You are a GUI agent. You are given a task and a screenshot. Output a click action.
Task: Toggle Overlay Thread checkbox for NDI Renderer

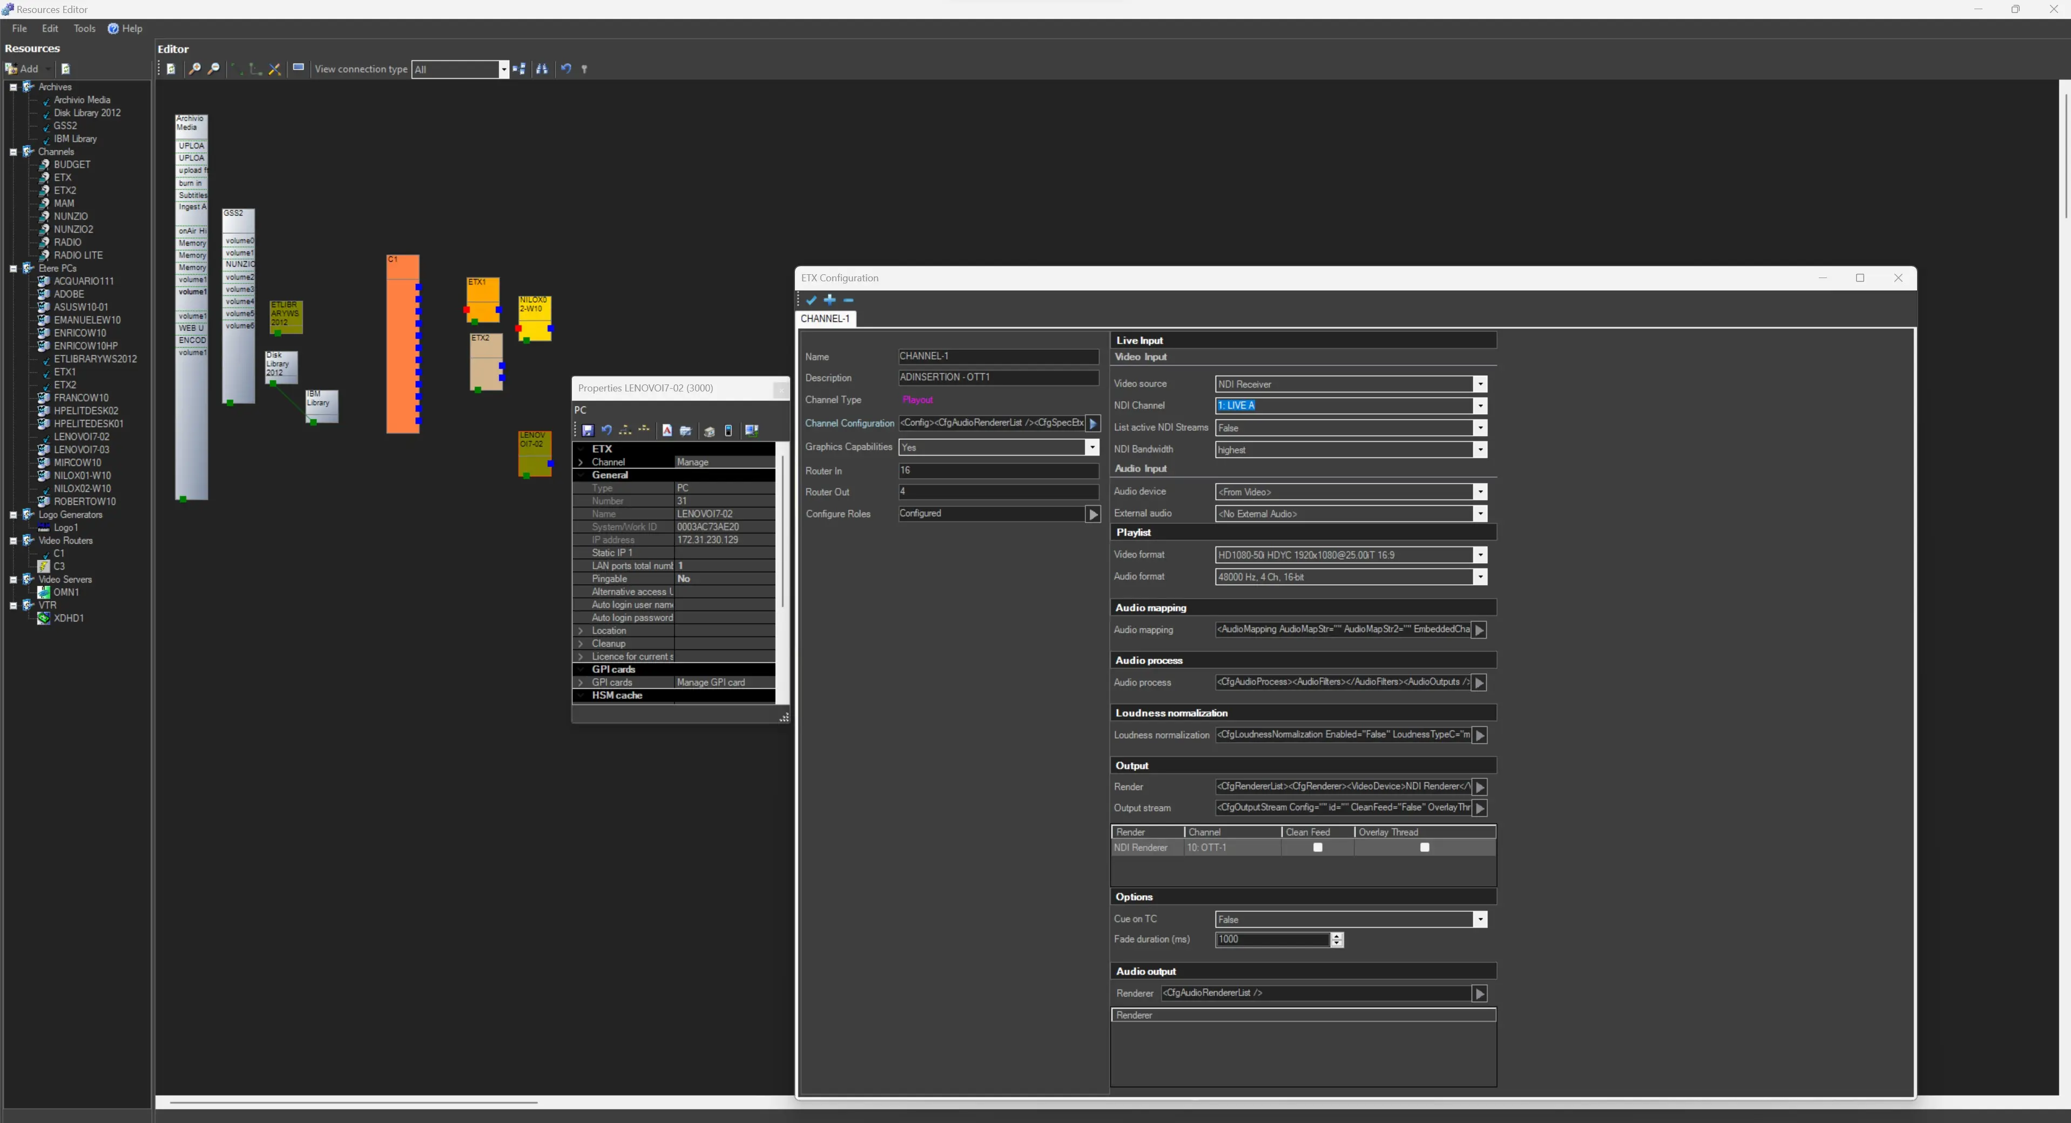(x=1424, y=848)
